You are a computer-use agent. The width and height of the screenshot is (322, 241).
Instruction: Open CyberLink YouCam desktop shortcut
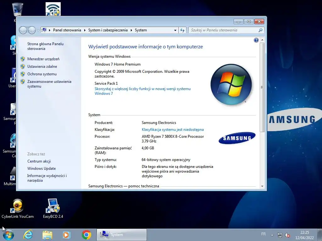(x=18, y=208)
